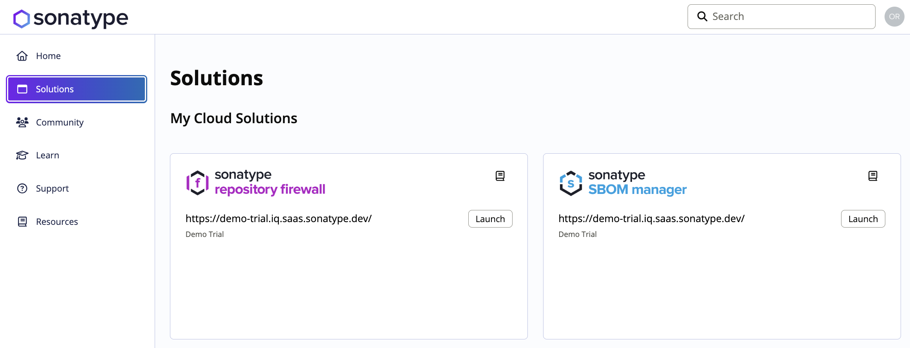
Task: Click the My Cloud Solutions heading
Action: click(x=234, y=118)
